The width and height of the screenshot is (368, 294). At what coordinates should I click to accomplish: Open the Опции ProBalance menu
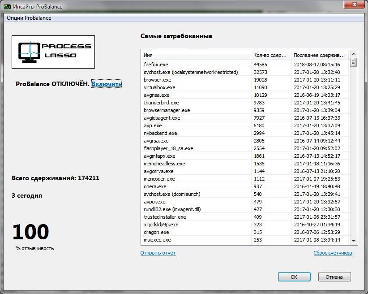pos(29,18)
